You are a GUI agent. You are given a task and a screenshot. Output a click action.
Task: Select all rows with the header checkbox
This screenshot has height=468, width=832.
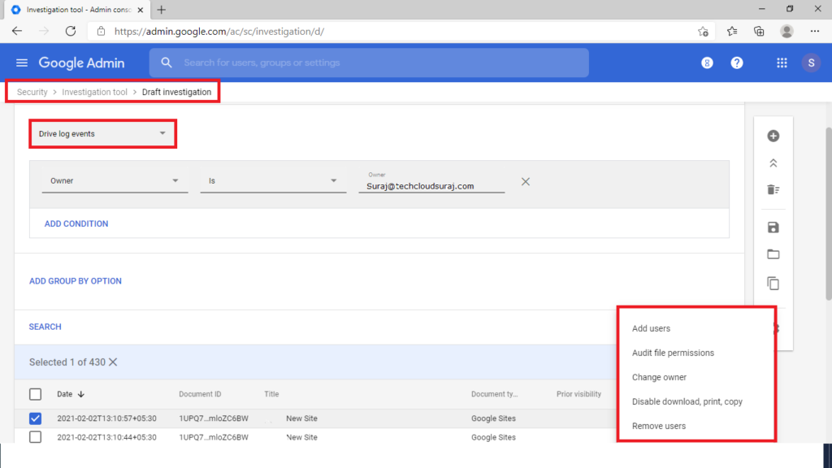pos(35,394)
